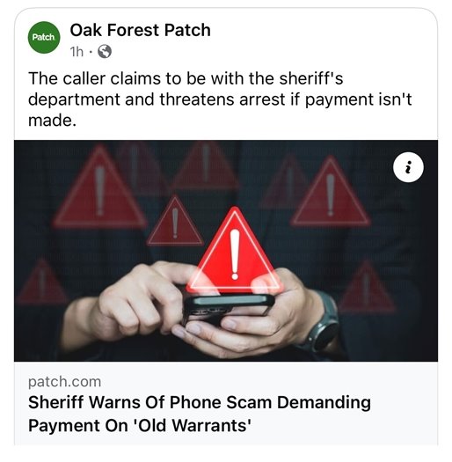
Task: Click the Oak Forest Patch page name
Action: (140, 30)
